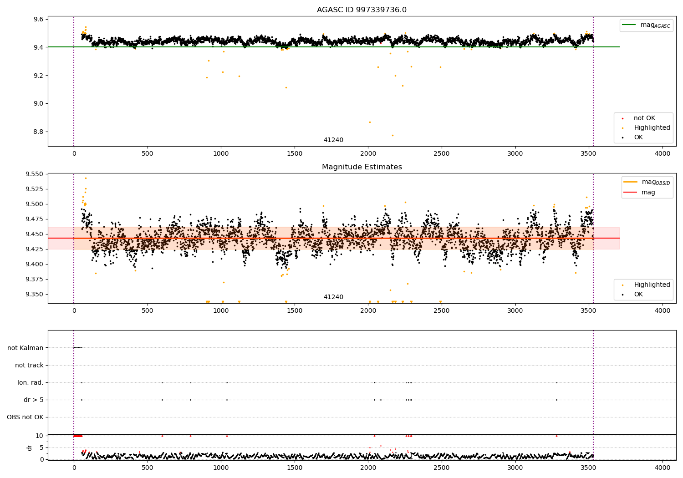Click the green mag AGASC legend line

[x=630, y=25]
